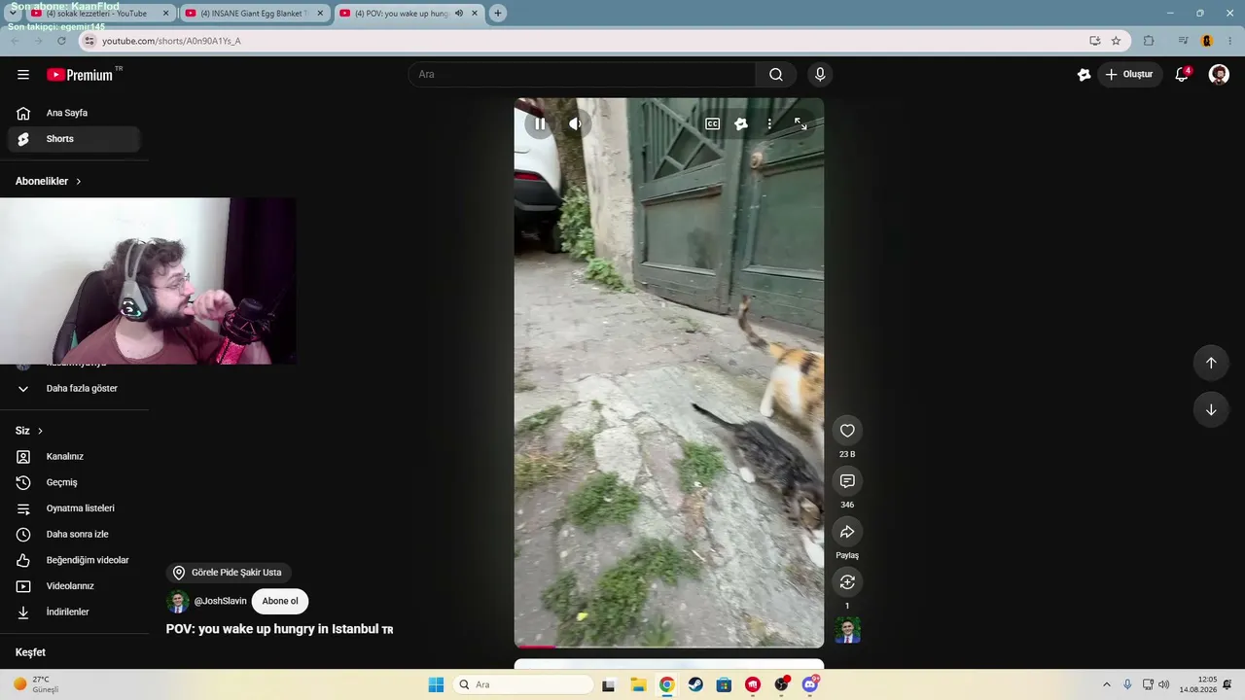Open Videolarınız in the sidebar
The image size is (1245, 700).
74,586
